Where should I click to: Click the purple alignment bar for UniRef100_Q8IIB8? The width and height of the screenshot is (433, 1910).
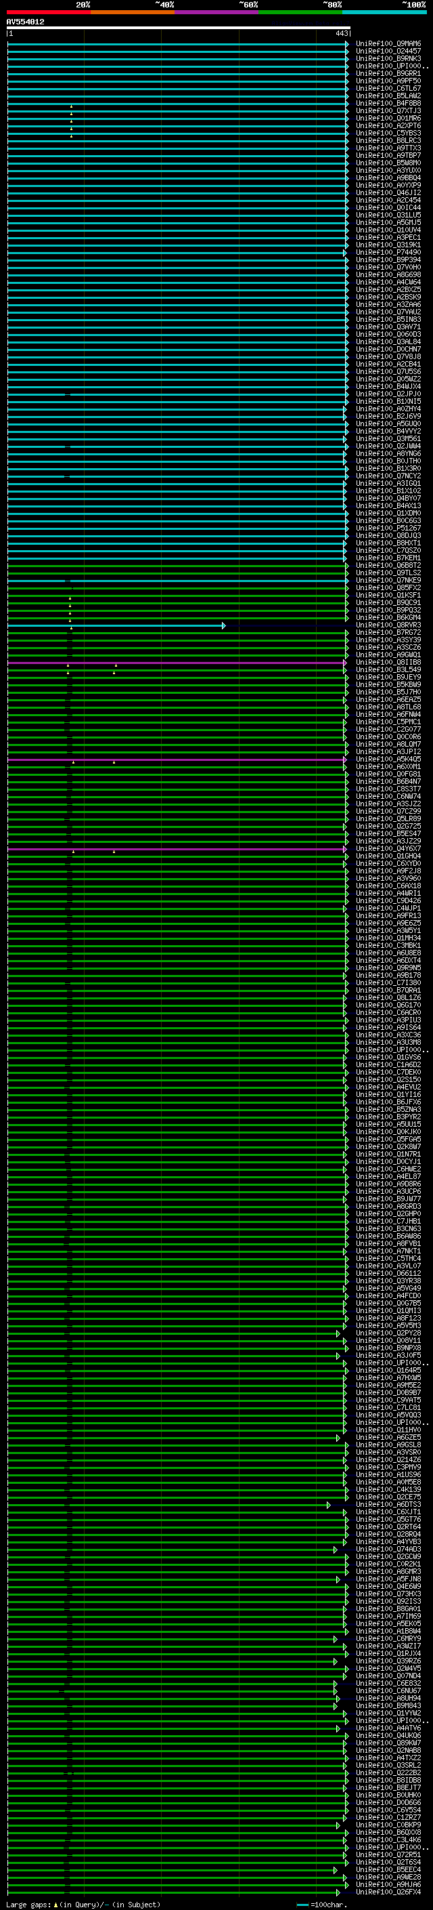[176, 663]
